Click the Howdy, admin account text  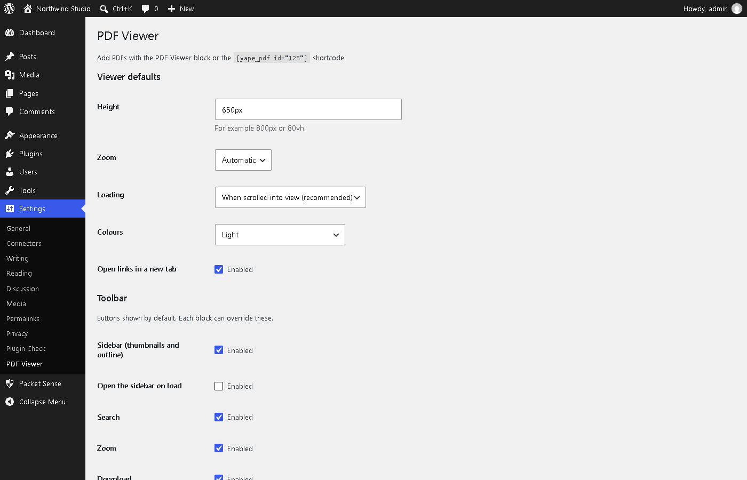pos(705,9)
